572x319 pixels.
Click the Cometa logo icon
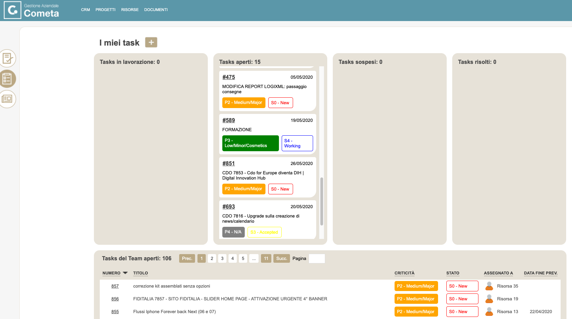(x=12, y=10)
